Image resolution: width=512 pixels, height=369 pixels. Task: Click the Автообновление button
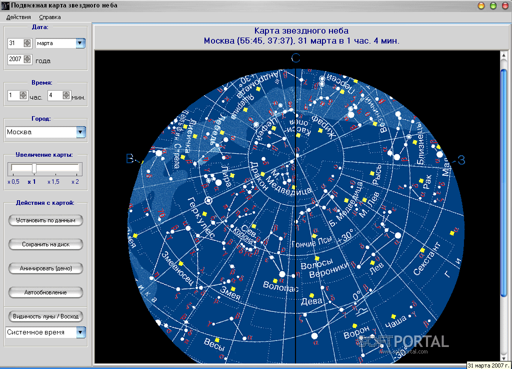point(45,292)
